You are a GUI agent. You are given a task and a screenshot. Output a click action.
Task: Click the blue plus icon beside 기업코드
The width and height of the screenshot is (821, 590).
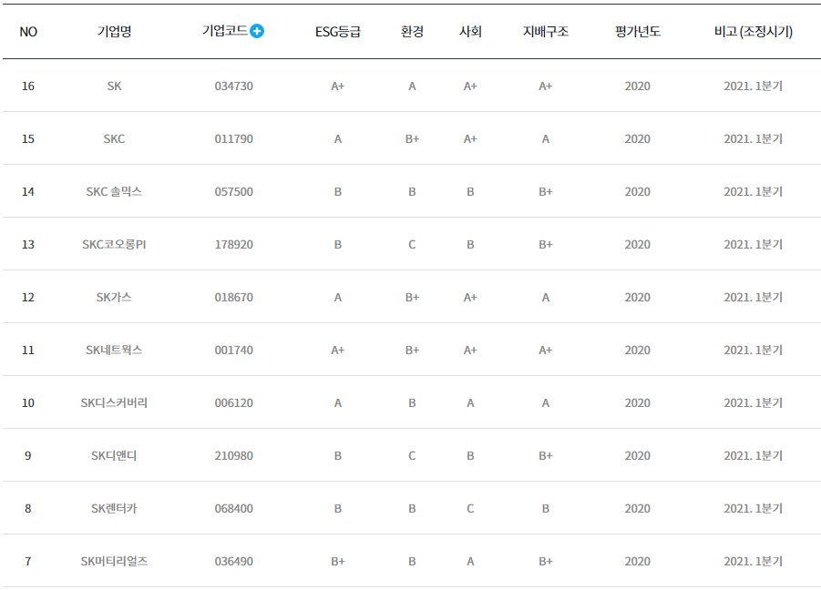coord(257,31)
